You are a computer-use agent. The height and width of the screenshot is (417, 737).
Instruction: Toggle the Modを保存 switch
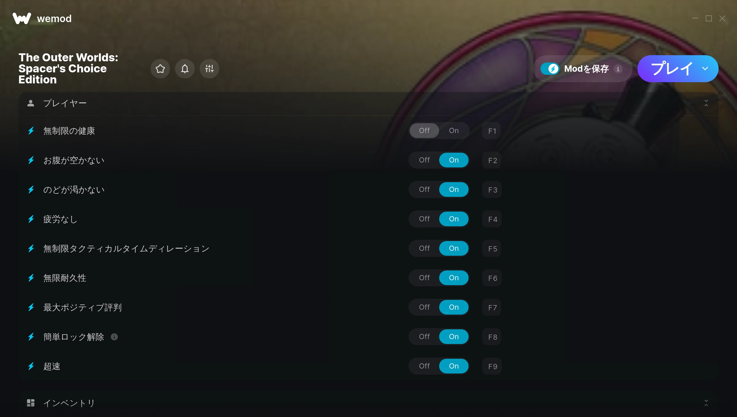point(550,69)
